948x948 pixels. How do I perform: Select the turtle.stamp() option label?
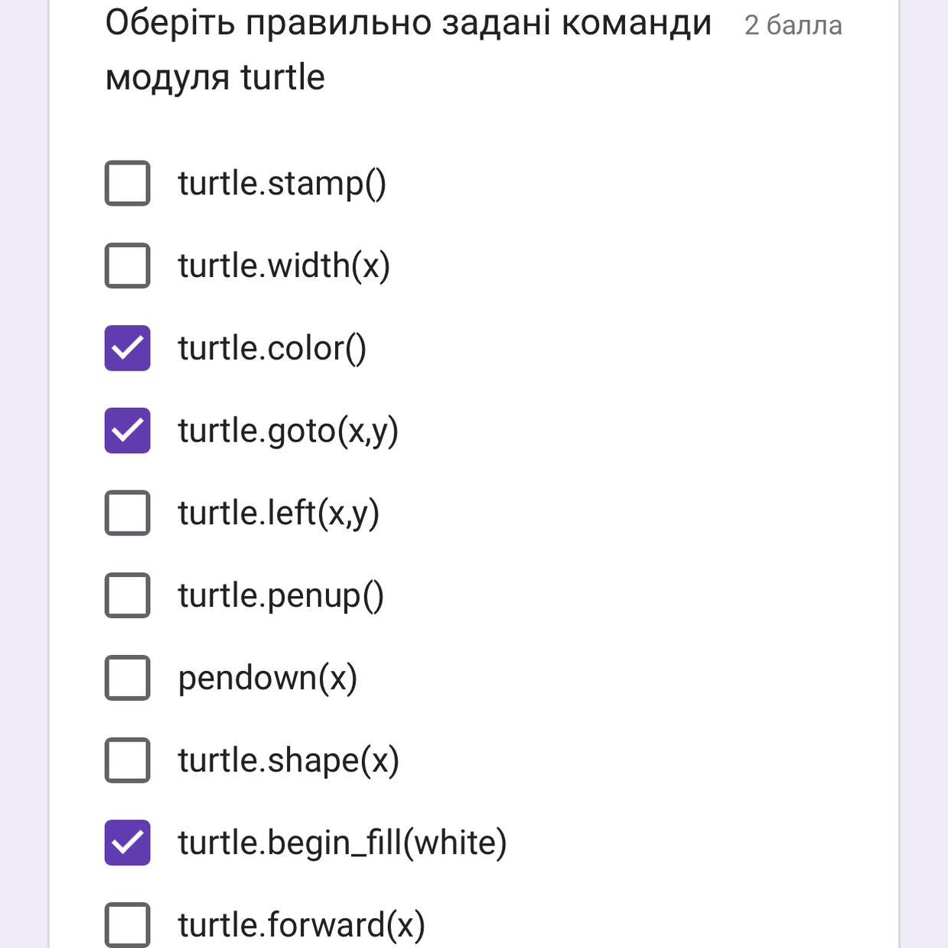tap(282, 184)
